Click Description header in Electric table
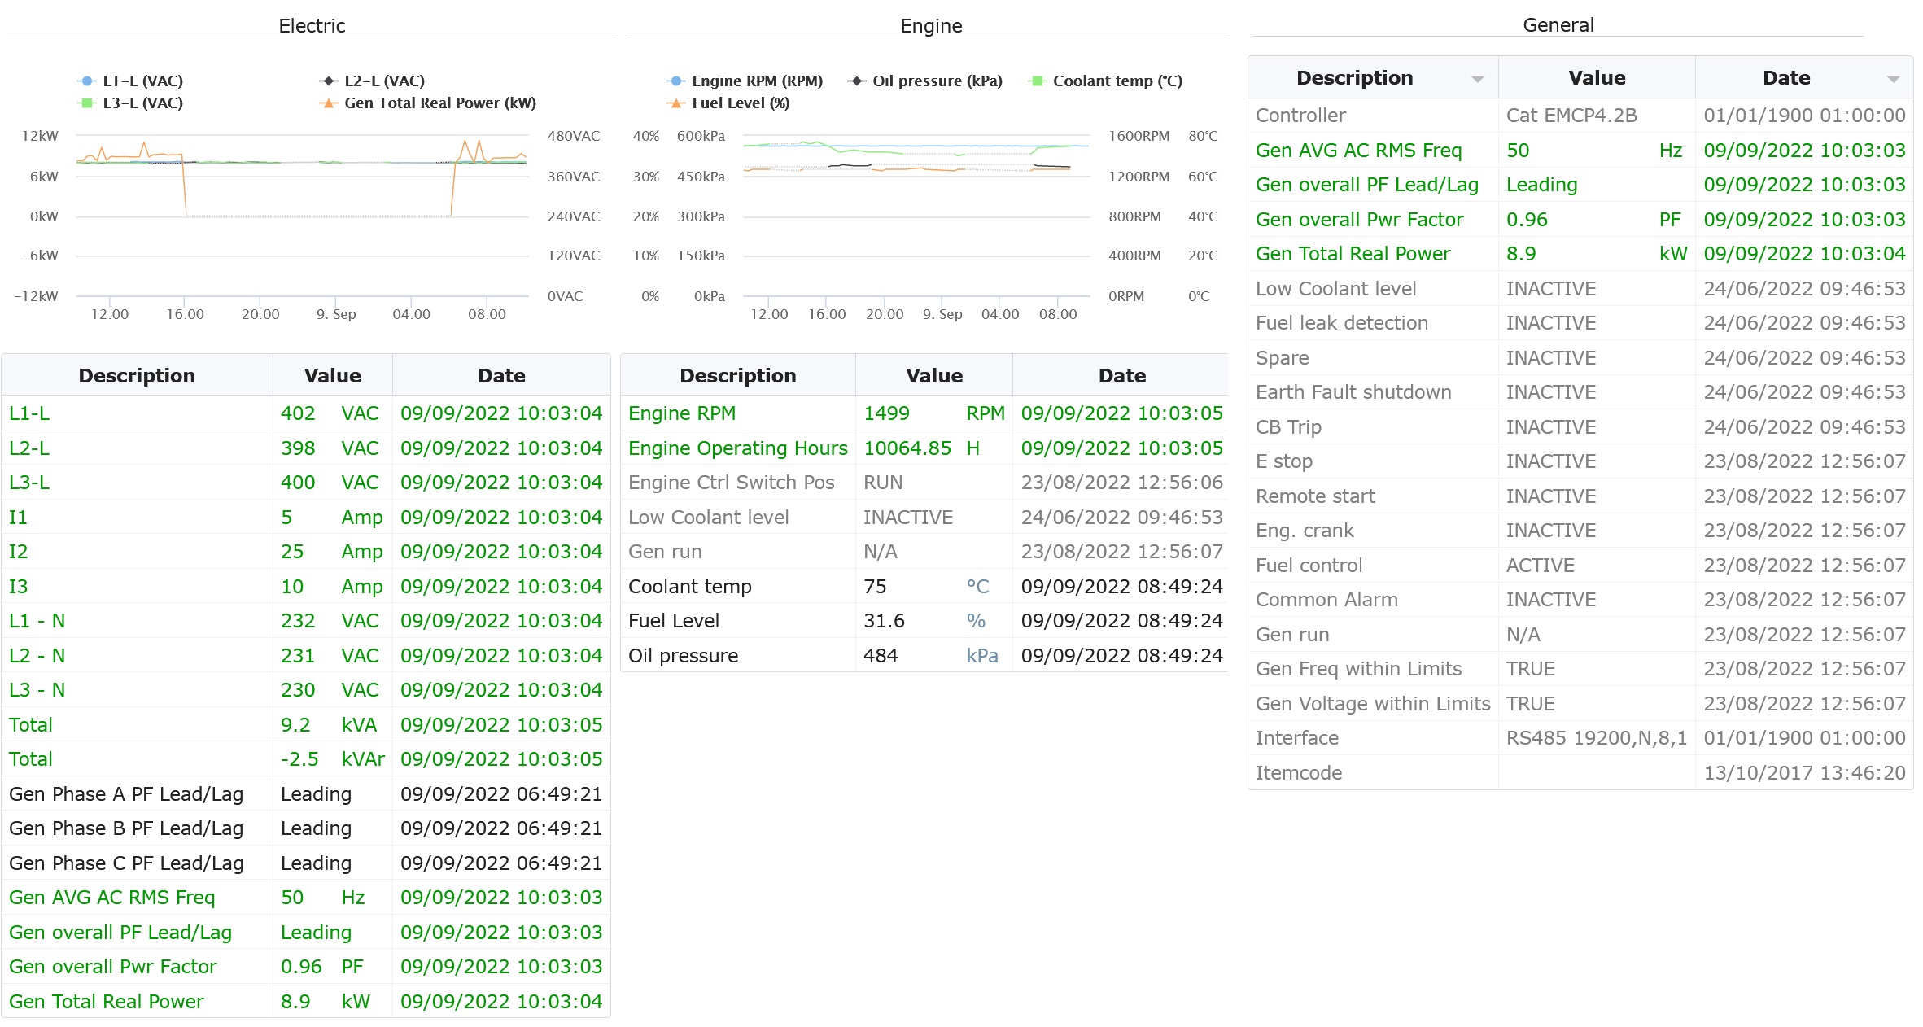The height and width of the screenshot is (1027, 1923). (137, 376)
